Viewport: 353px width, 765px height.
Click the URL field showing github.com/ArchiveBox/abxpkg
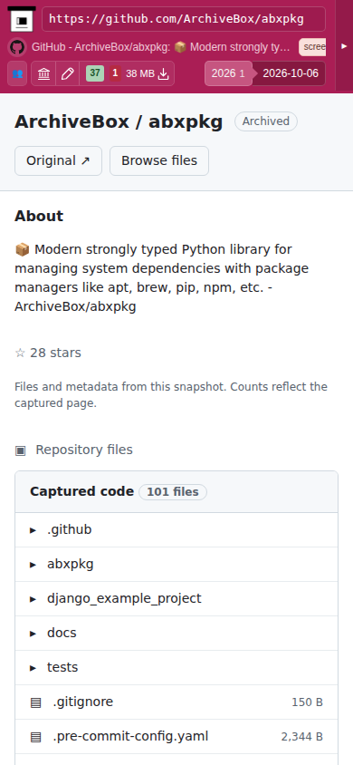point(184,19)
